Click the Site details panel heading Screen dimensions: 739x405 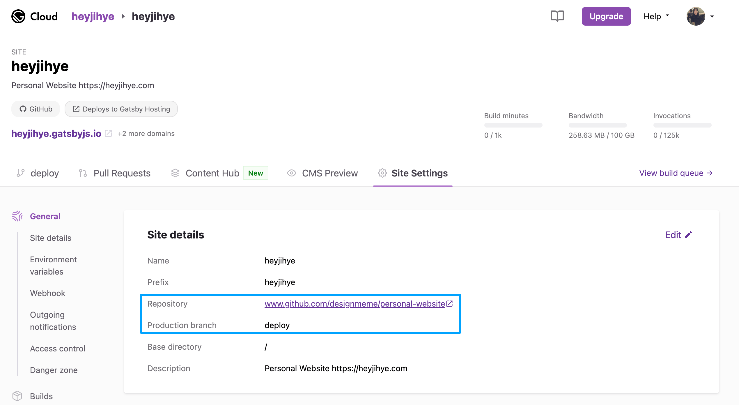pyautogui.click(x=176, y=235)
